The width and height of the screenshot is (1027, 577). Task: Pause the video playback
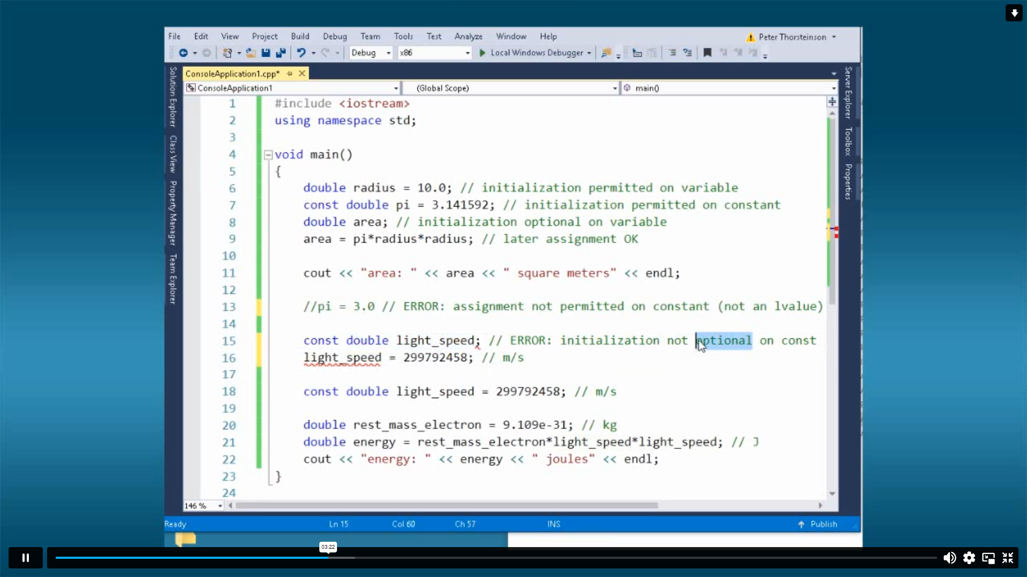click(25, 557)
